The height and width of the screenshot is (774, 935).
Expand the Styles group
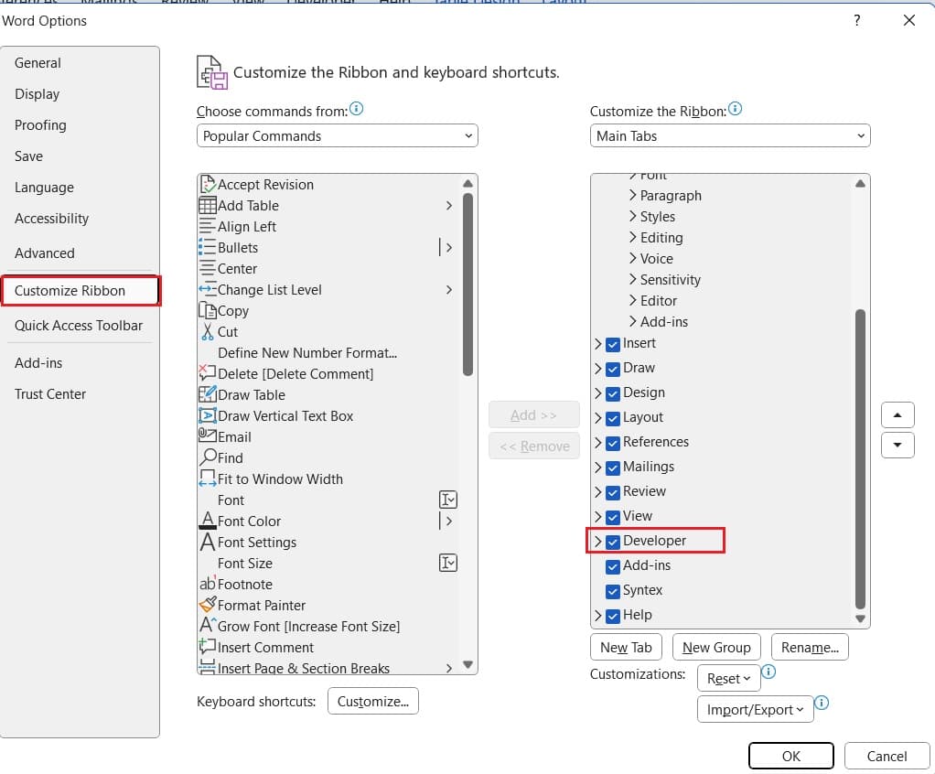point(633,216)
